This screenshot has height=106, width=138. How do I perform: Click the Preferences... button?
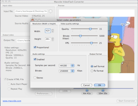pyautogui.click(x=44, y=94)
